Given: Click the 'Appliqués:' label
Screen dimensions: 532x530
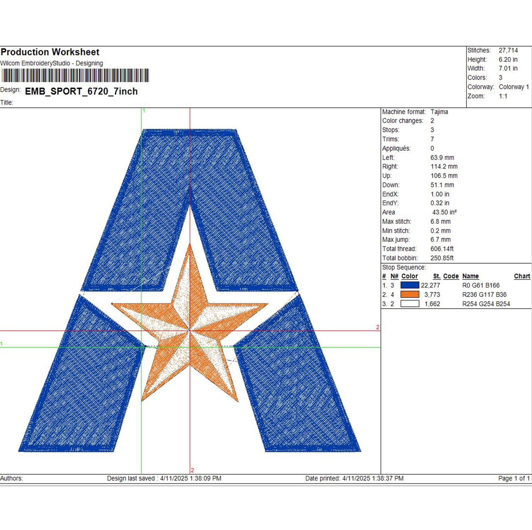Looking at the screenshot, I should pos(397,149).
